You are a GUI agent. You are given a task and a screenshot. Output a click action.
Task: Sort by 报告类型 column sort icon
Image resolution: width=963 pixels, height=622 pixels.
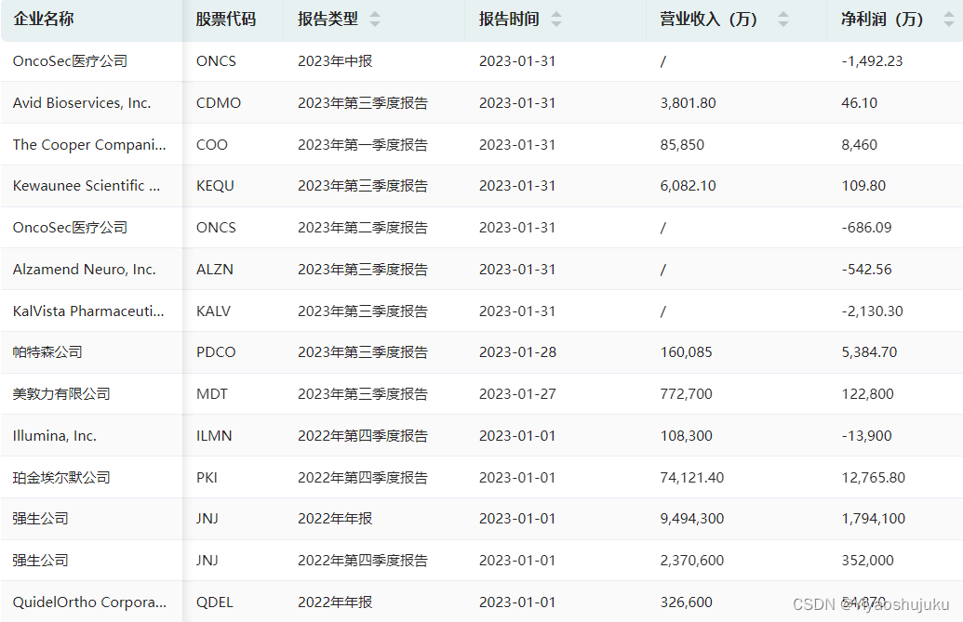coord(375,19)
